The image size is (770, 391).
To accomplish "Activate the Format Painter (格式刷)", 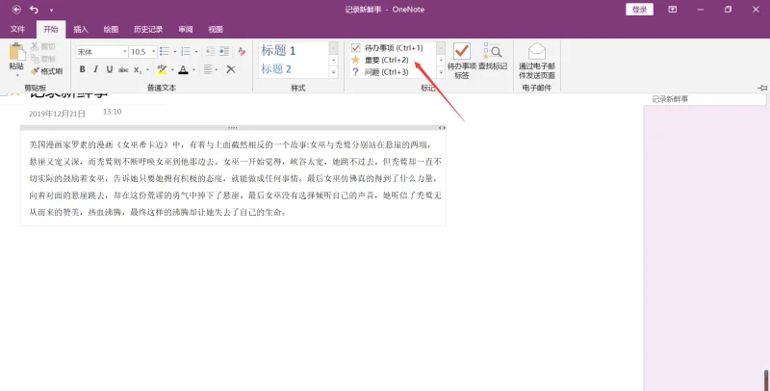I will tap(46, 71).
